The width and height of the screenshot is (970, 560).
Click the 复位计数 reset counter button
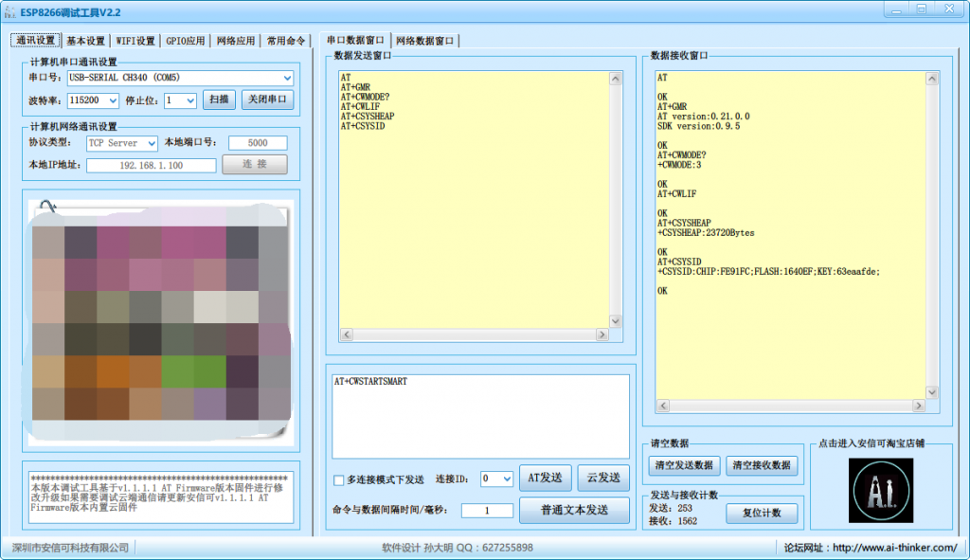pos(762,513)
